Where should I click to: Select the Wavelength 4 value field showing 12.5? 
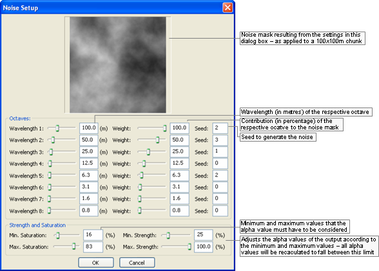coord(89,164)
